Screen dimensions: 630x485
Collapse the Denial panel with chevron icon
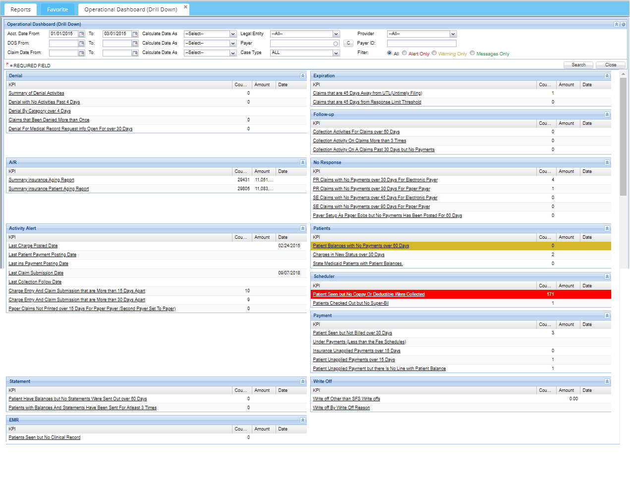click(x=303, y=76)
